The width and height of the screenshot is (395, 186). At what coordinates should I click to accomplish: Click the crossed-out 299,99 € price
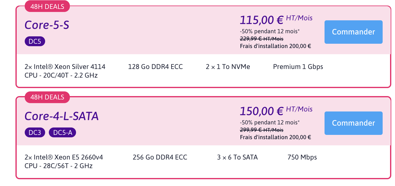261,130
